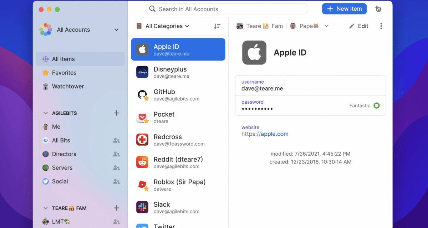The height and width of the screenshot is (228, 428).
Task: Select the Redcross list entry
Action: (178, 140)
